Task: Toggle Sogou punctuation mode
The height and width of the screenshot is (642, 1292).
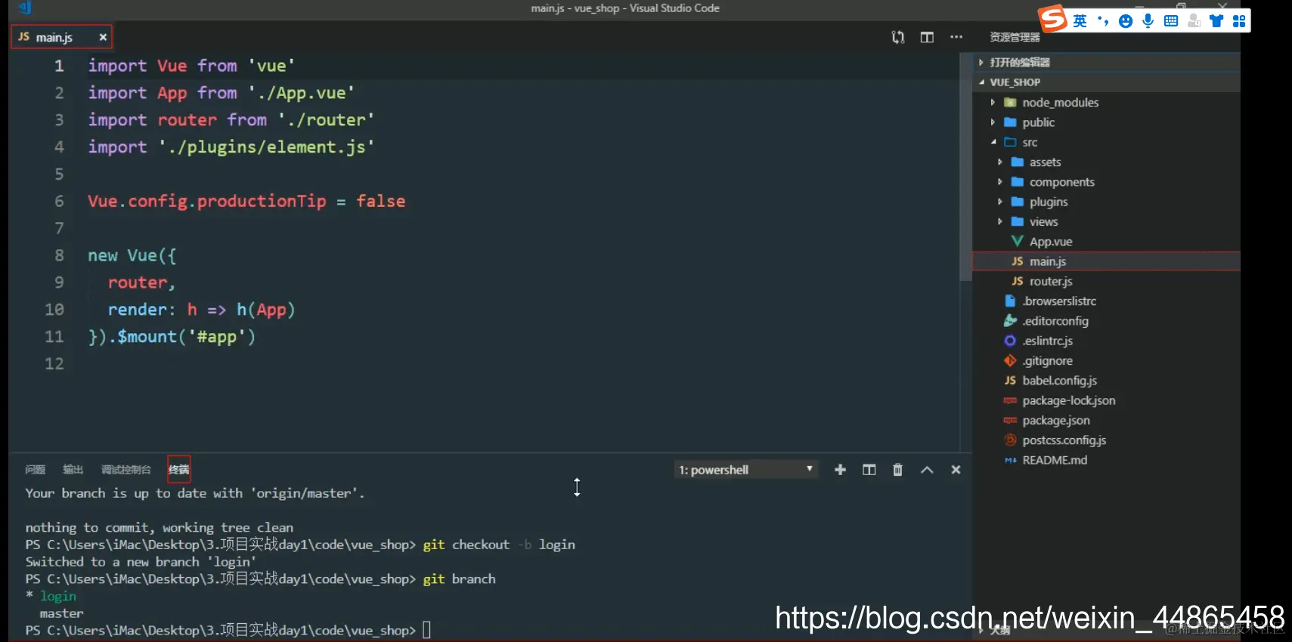Action: pyautogui.click(x=1103, y=21)
